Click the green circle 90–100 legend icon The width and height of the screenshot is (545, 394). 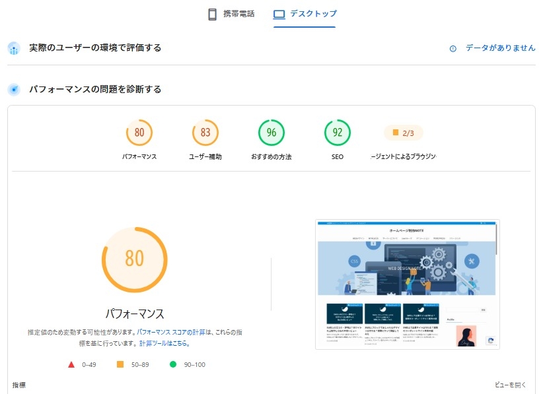(172, 364)
